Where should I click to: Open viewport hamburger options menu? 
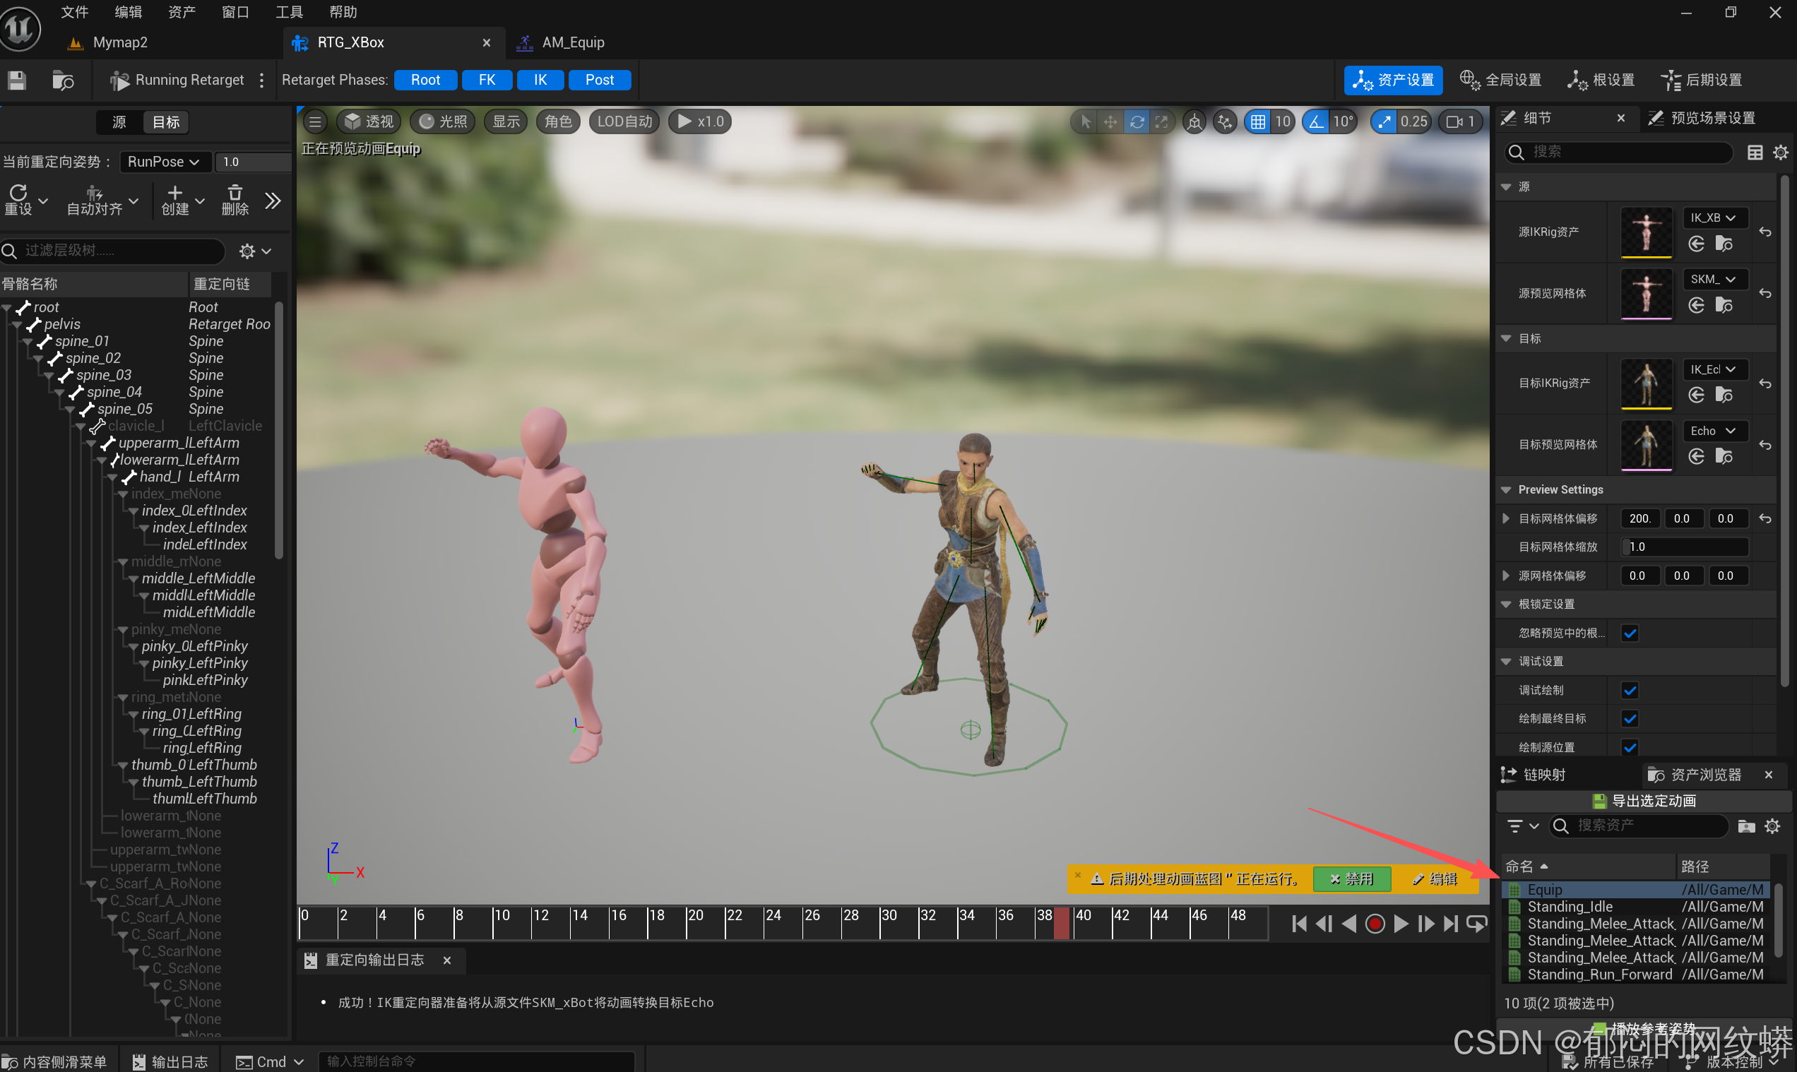[315, 121]
